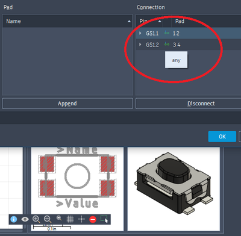Sort pads by the Name column header
Viewport: 241px width, 236px height.
(67, 21)
